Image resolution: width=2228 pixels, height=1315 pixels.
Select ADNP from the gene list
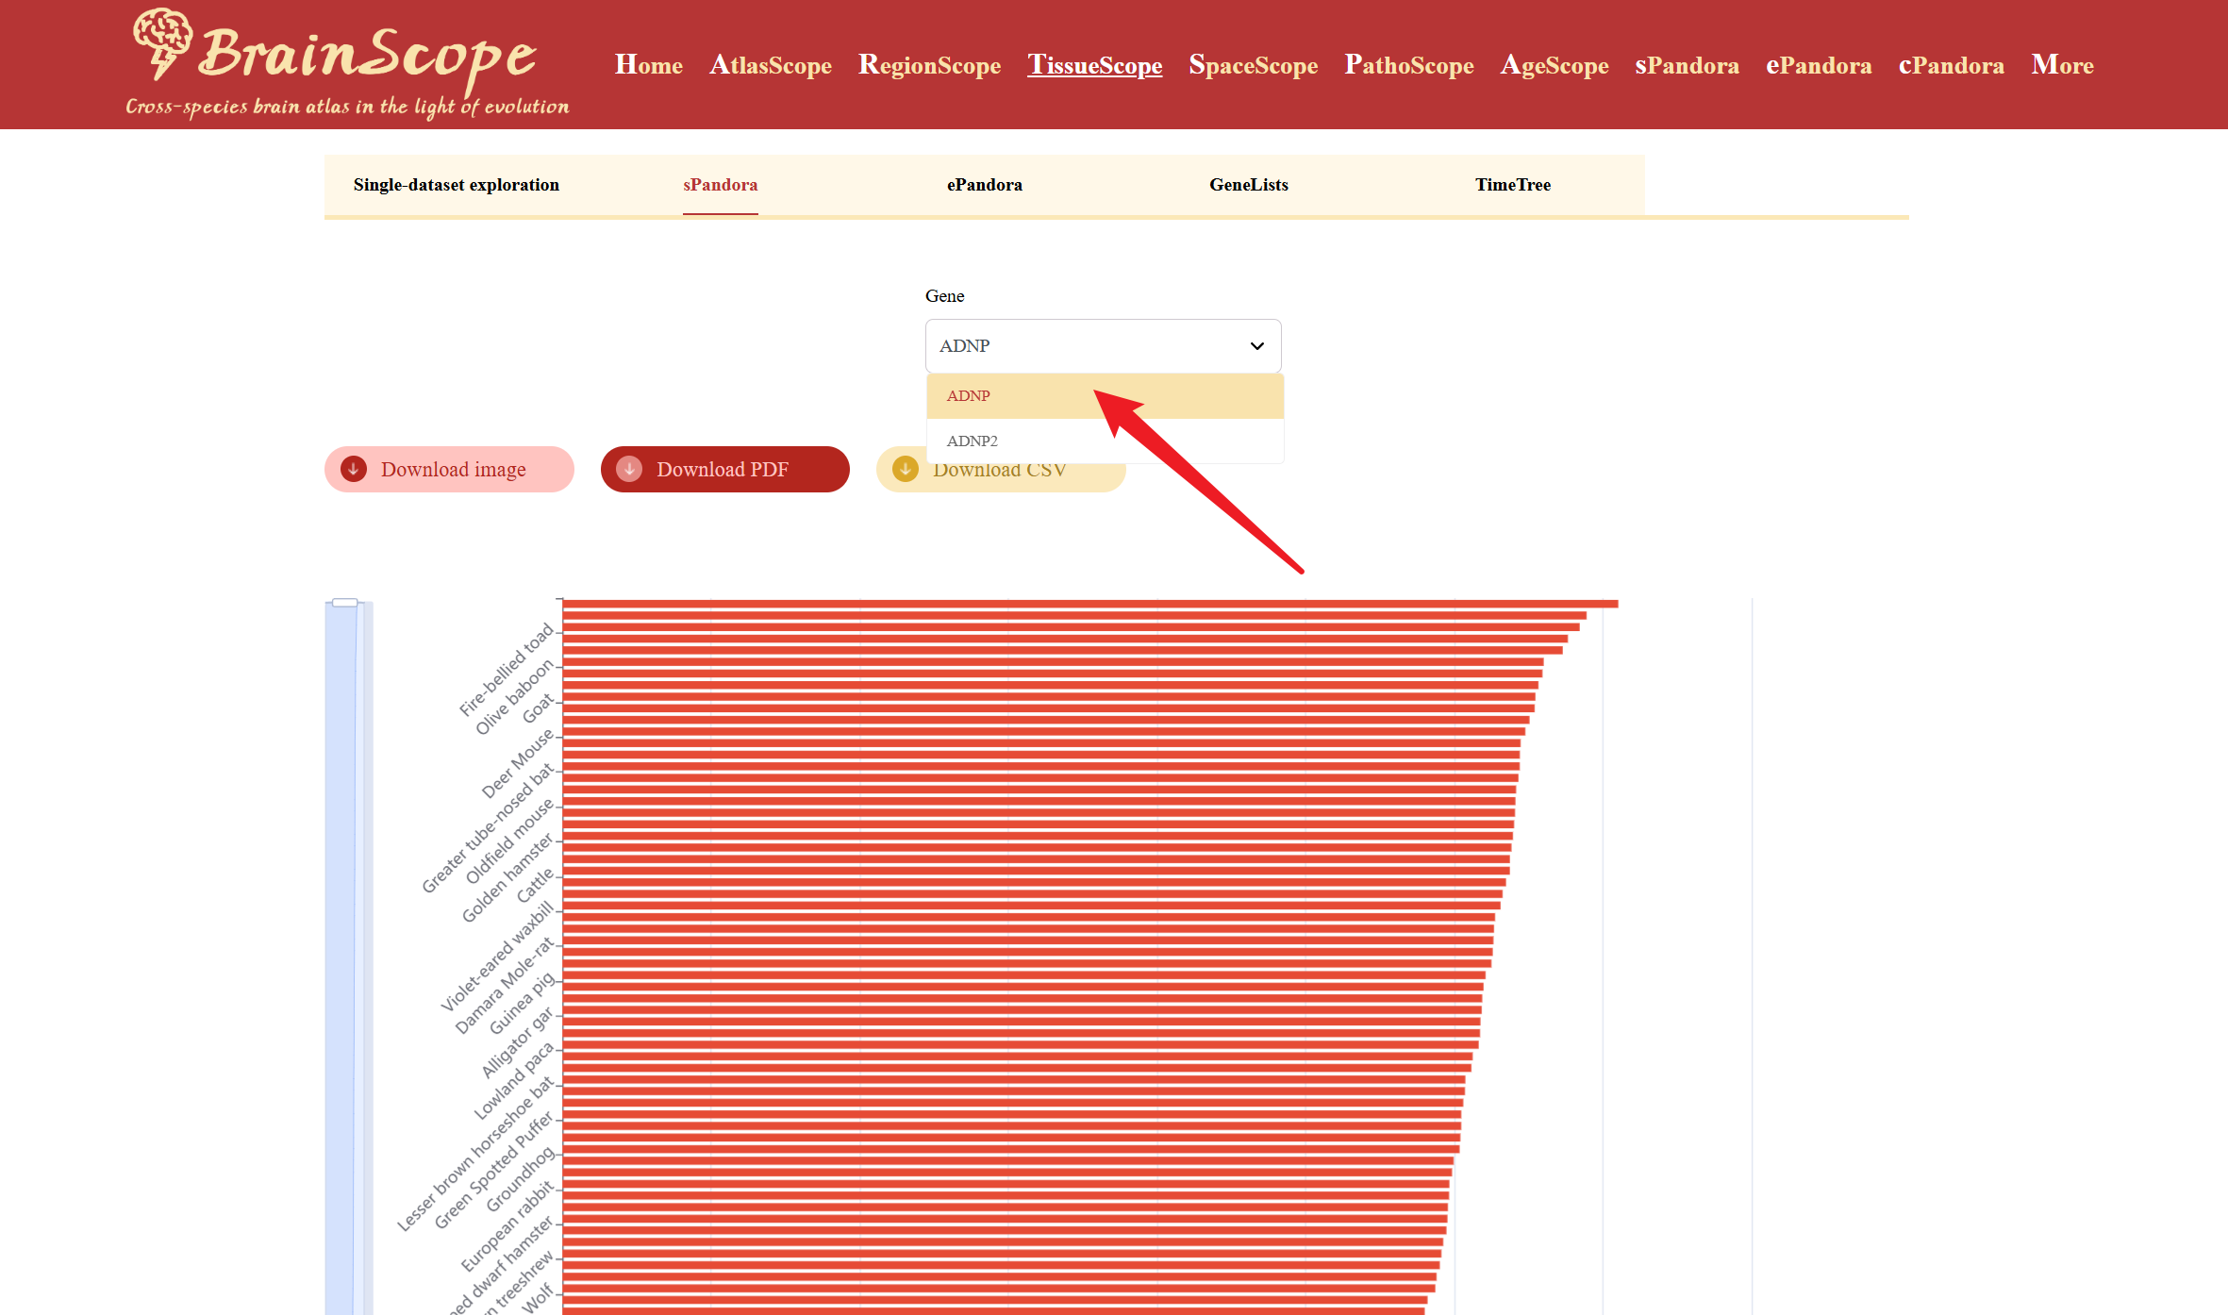pos(1105,396)
